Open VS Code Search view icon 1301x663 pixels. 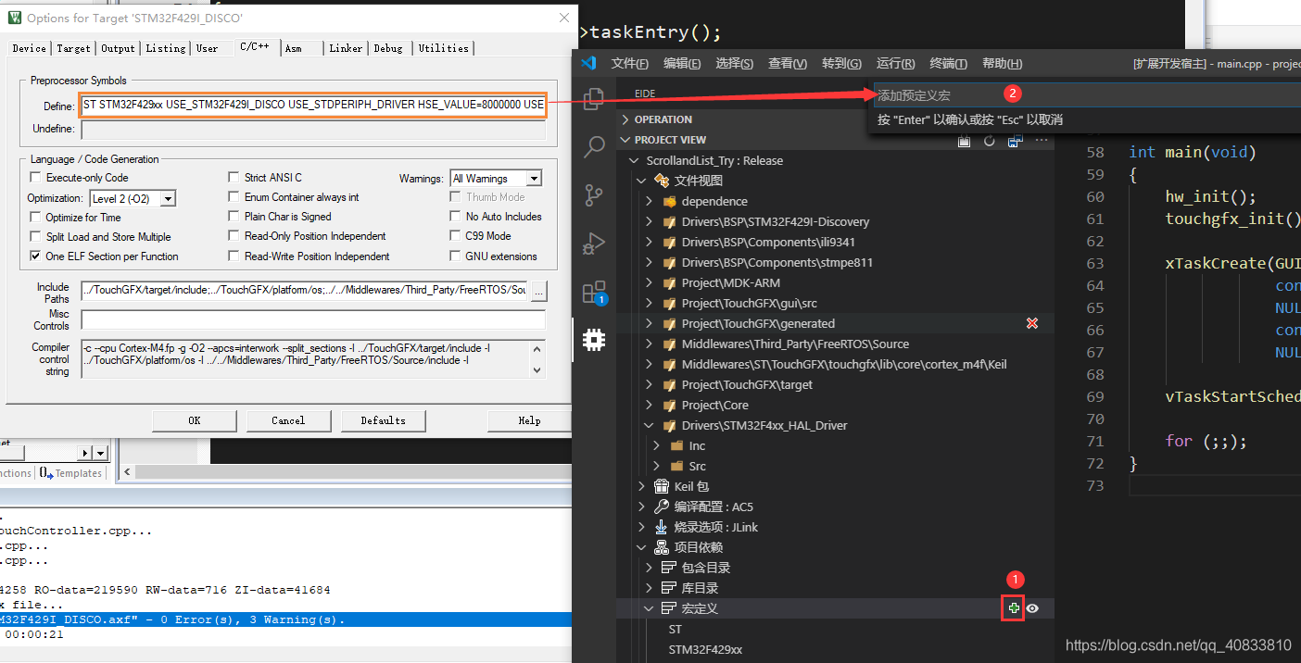coord(594,146)
